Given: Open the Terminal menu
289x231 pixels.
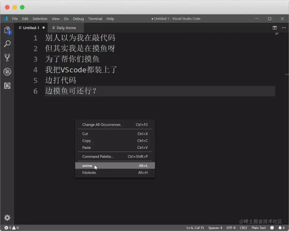Looking at the screenshot, I should [95, 19].
